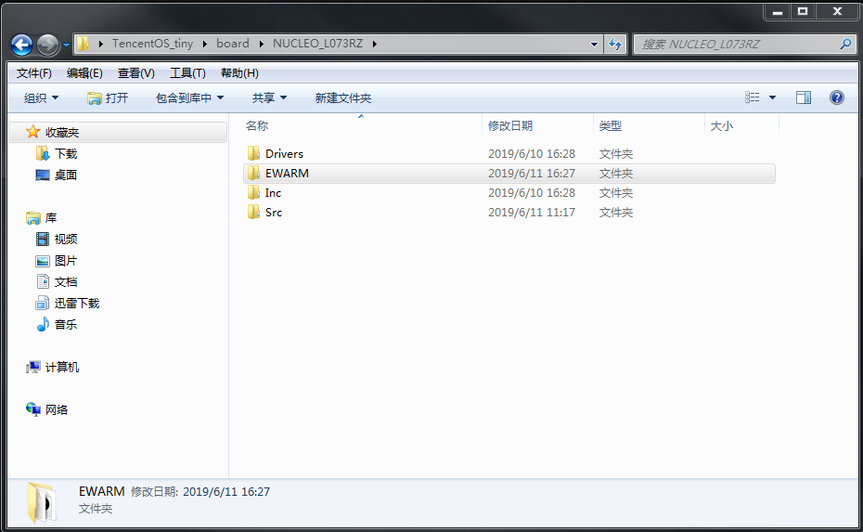Expand the address bar history dropdown
This screenshot has width=863, height=532.
pos(595,44)
